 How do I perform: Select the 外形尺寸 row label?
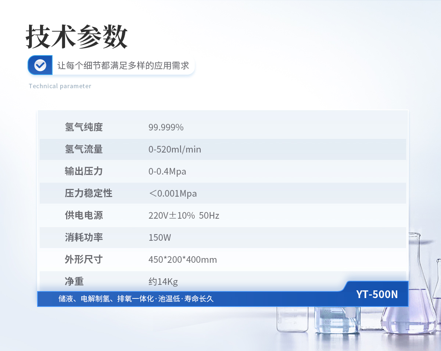point(84,259)
